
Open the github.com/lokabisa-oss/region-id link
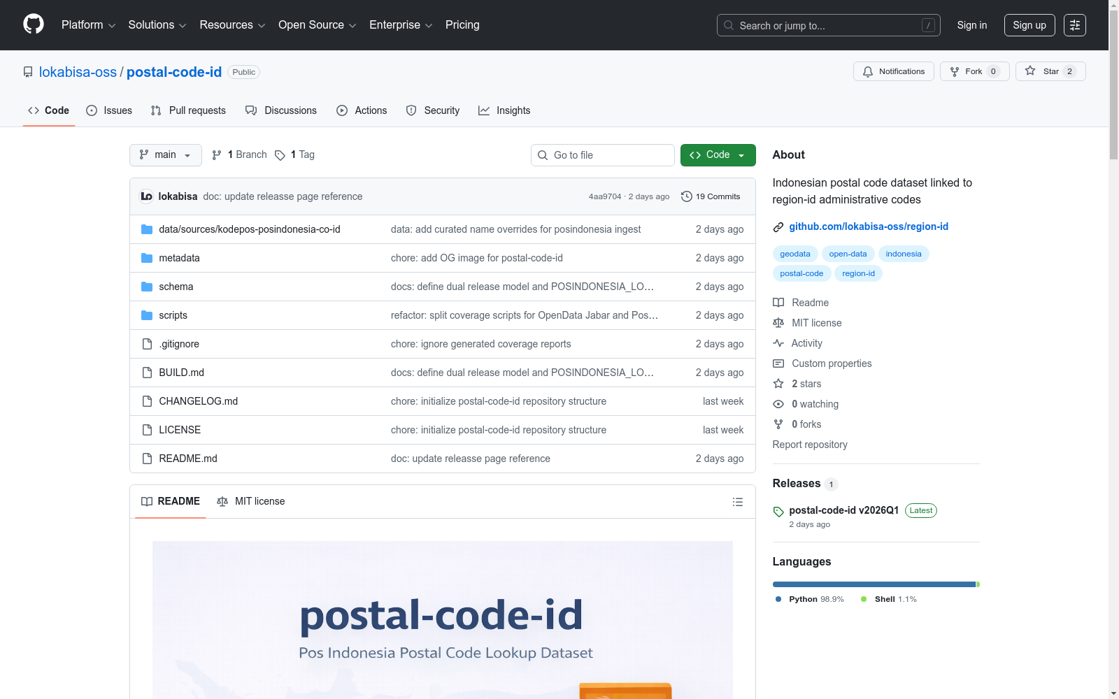[x=869, y=226]
